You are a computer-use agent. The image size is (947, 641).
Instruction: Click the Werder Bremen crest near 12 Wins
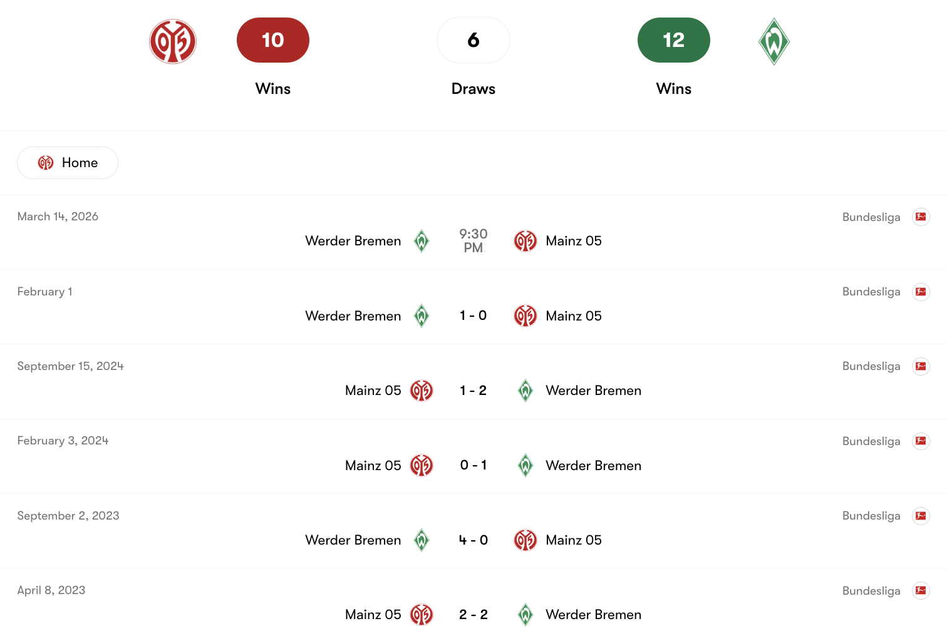774,40
